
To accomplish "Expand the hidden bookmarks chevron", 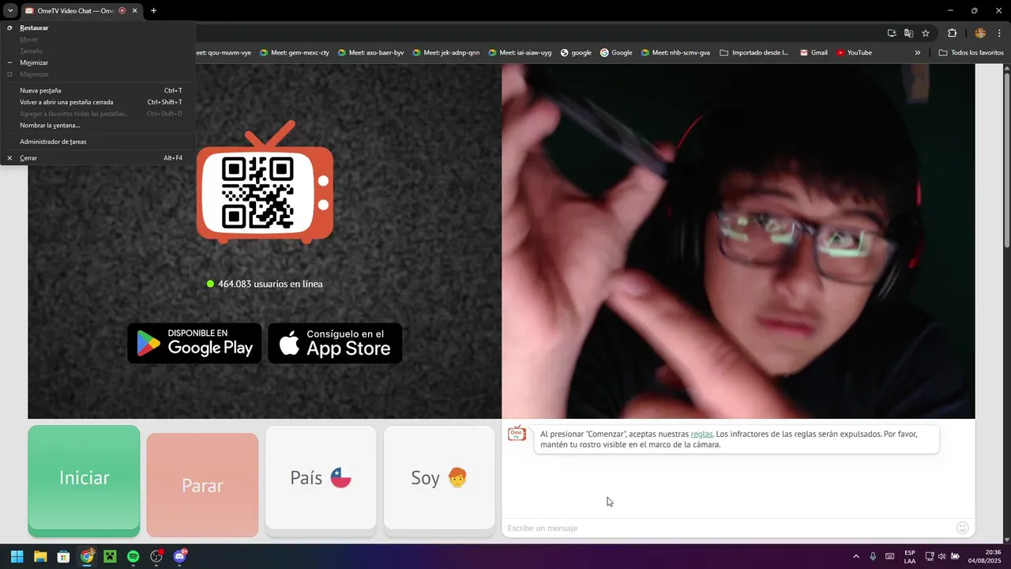I will coord(918,53).
